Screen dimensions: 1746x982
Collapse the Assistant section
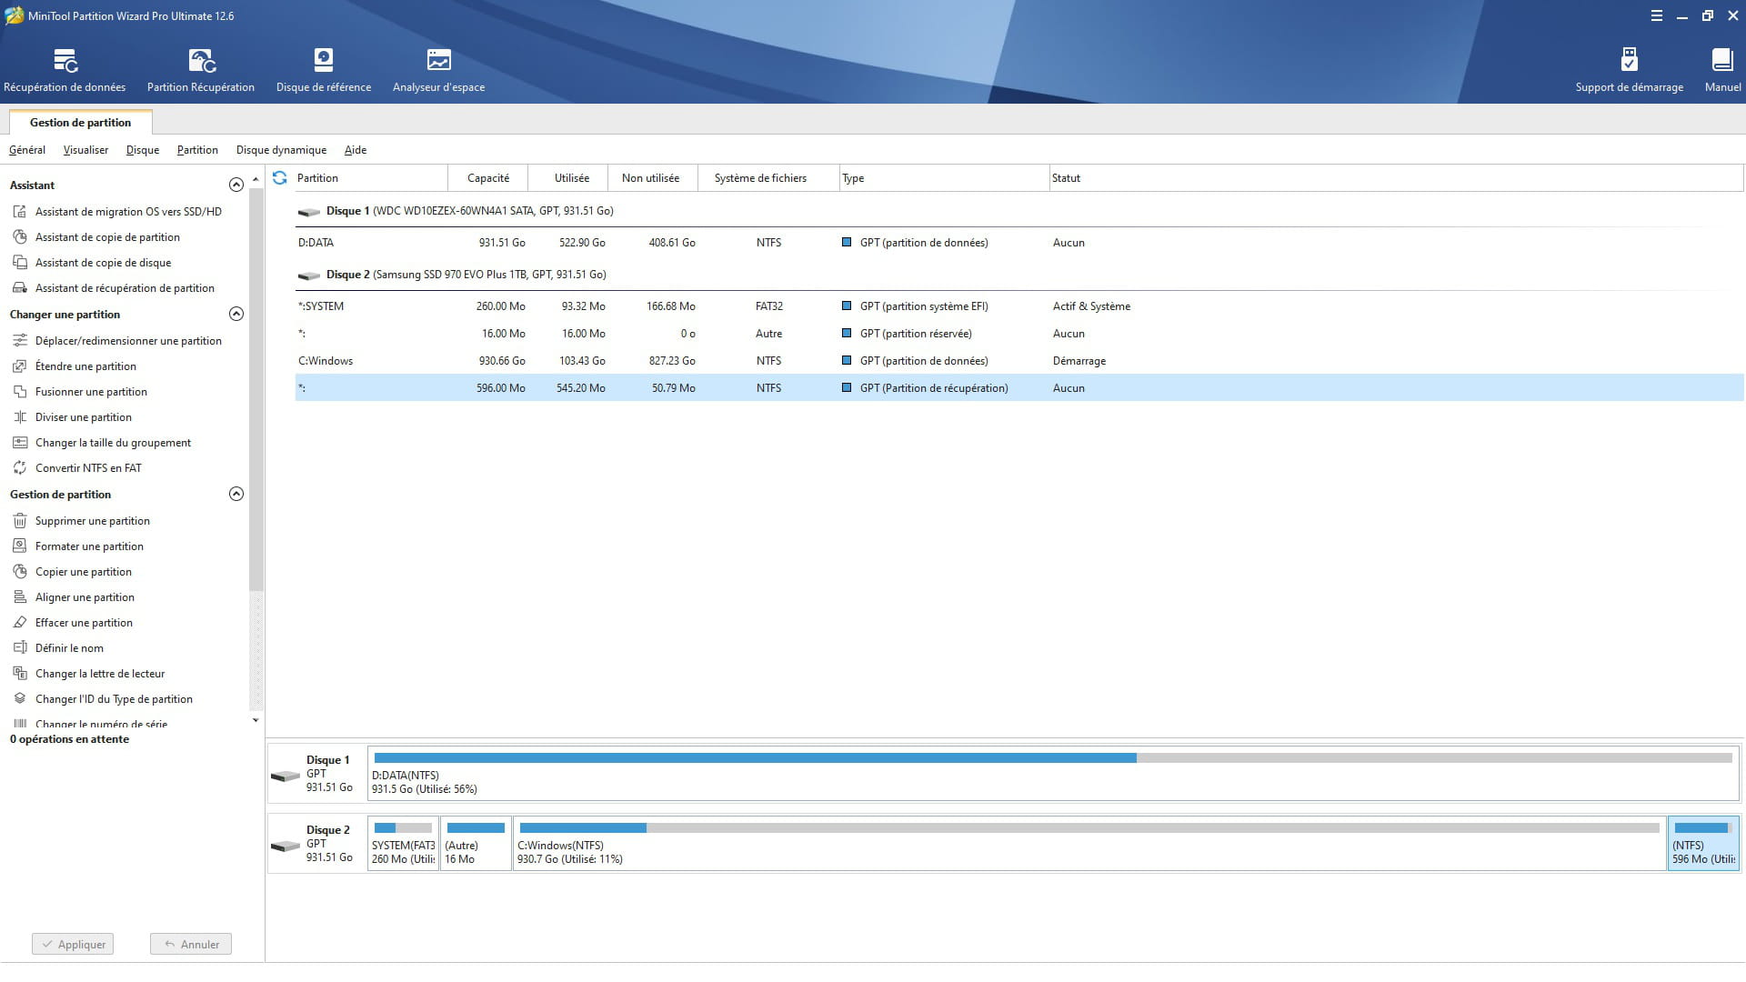click(x=236, y=185)
